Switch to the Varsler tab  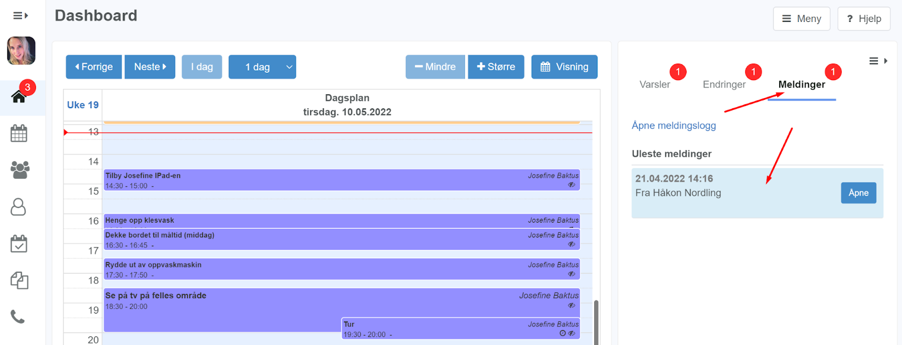655,85
